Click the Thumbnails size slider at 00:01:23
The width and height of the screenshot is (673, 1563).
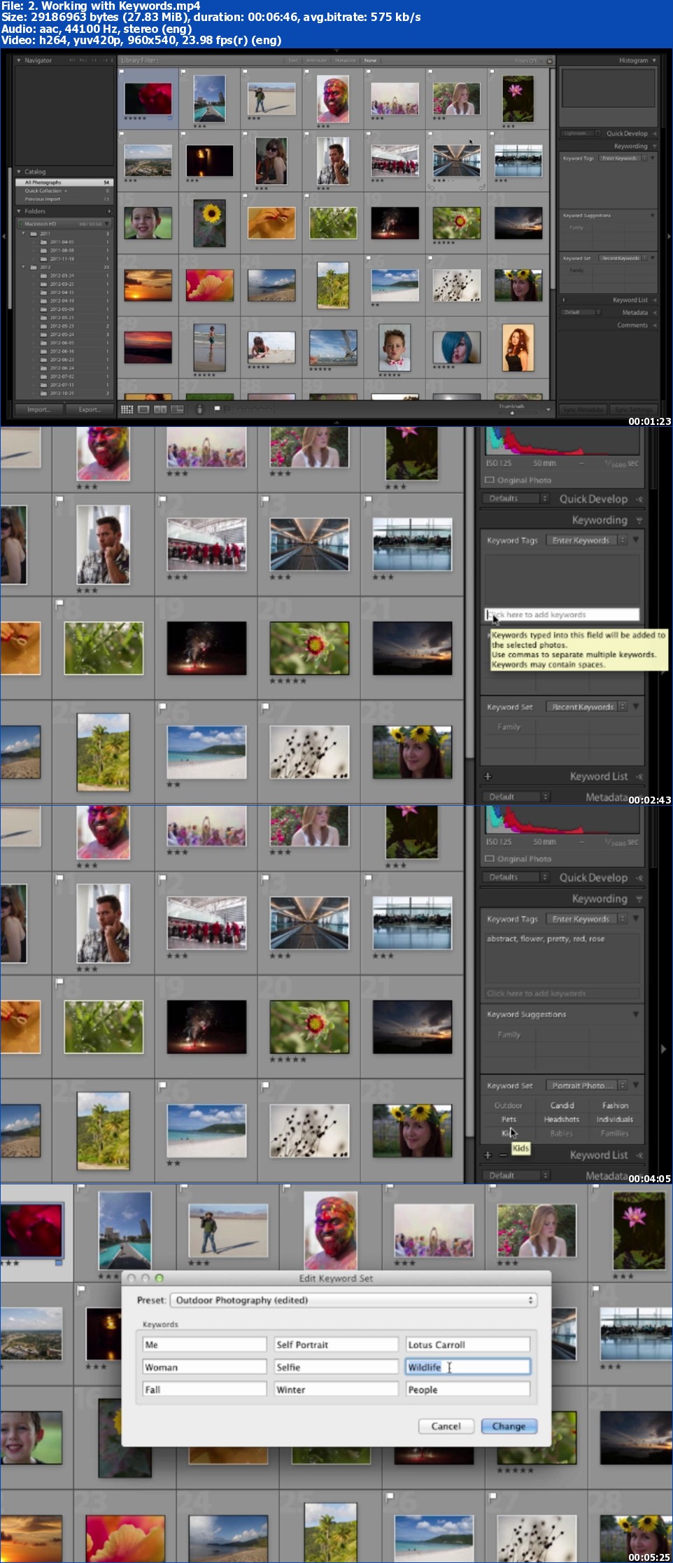pyautogui.click(x=512, y=412)
